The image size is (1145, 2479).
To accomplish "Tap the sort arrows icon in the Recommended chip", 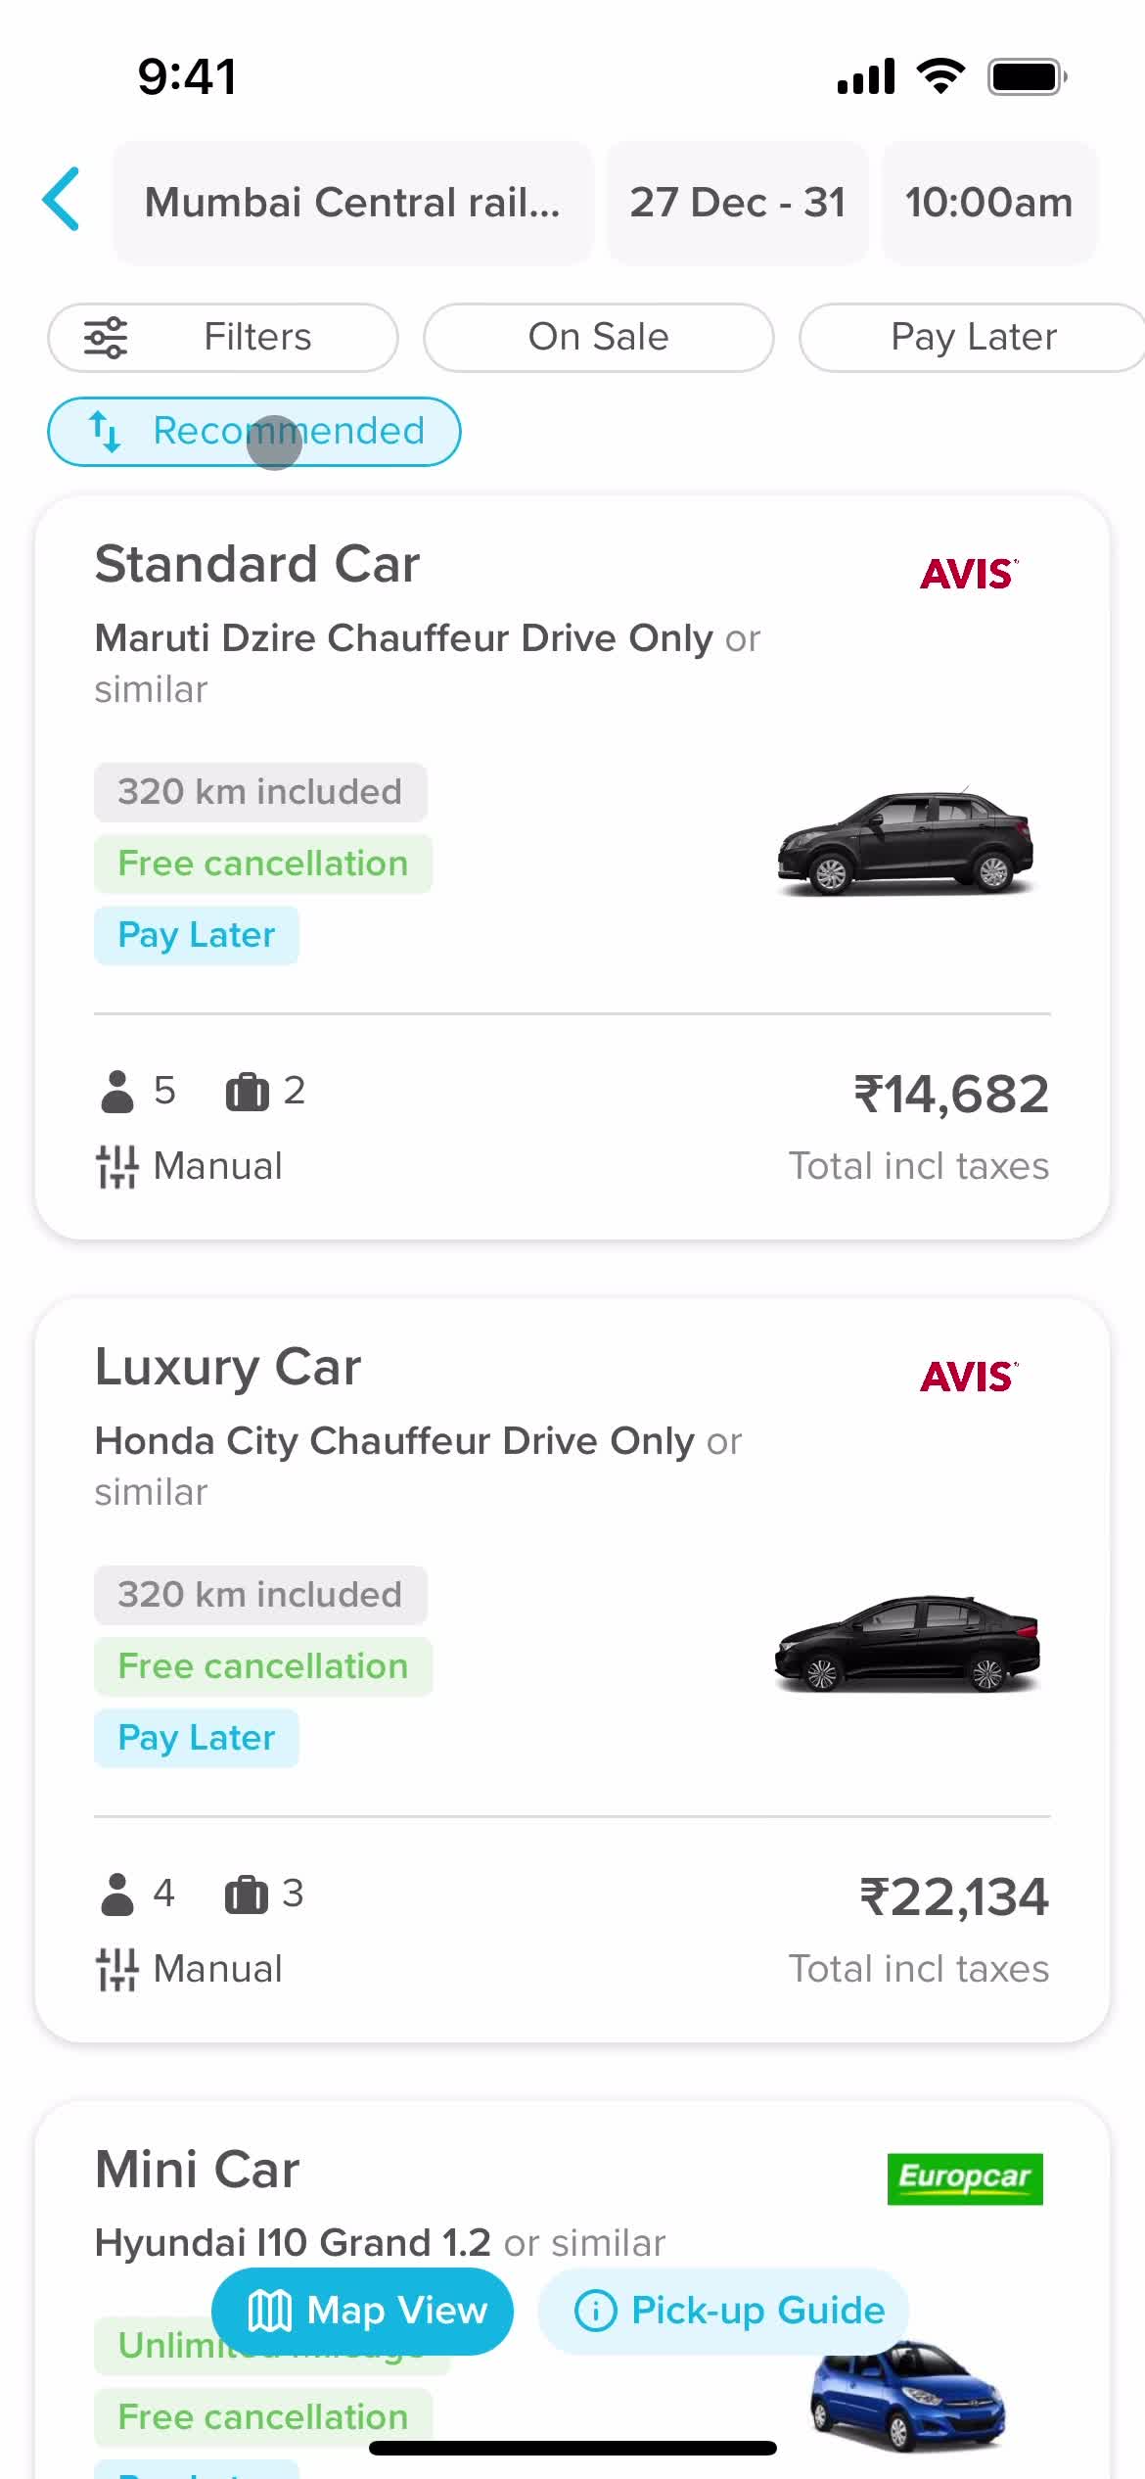I will click(x=106, y=432).
